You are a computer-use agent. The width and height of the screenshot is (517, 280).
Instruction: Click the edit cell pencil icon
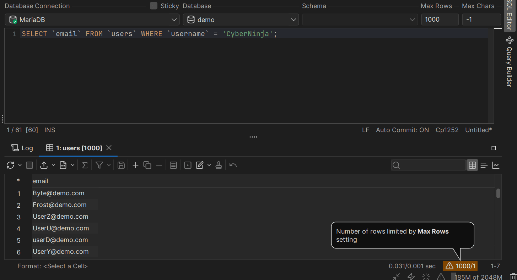tap(200, 165)
